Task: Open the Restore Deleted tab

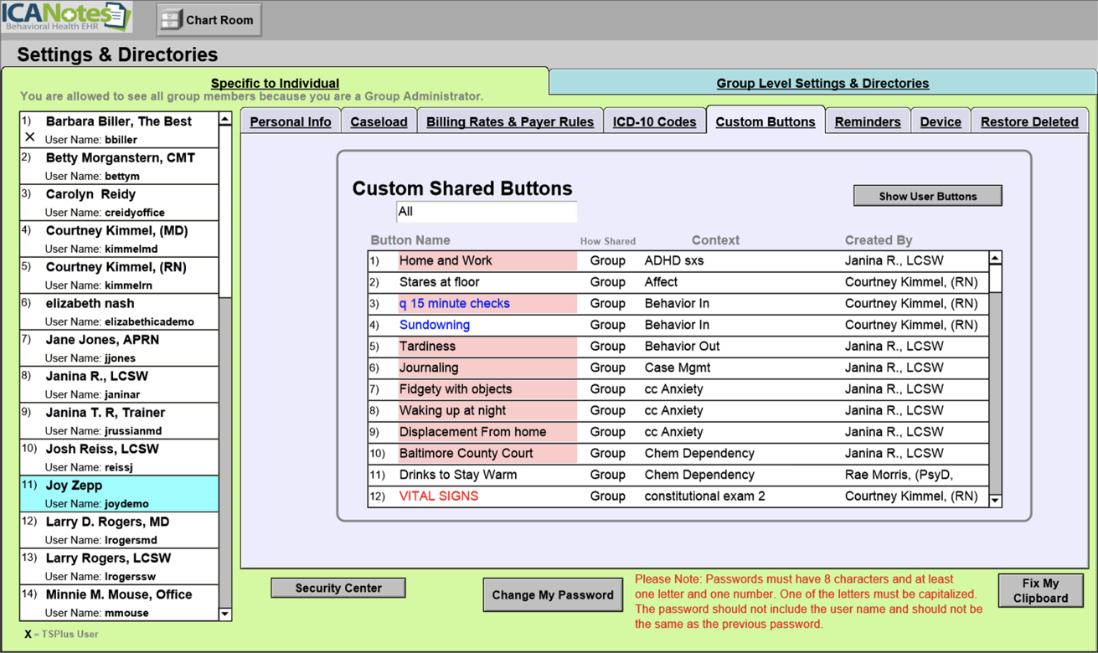Action: [1028, 121]
